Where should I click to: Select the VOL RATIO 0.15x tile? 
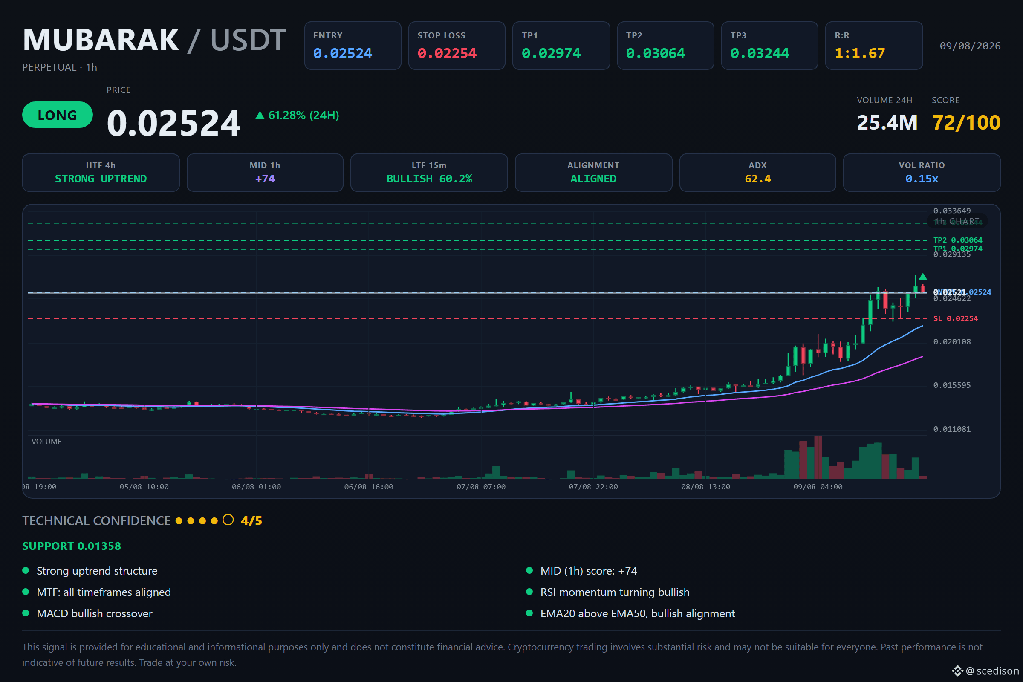click(922, 173)
